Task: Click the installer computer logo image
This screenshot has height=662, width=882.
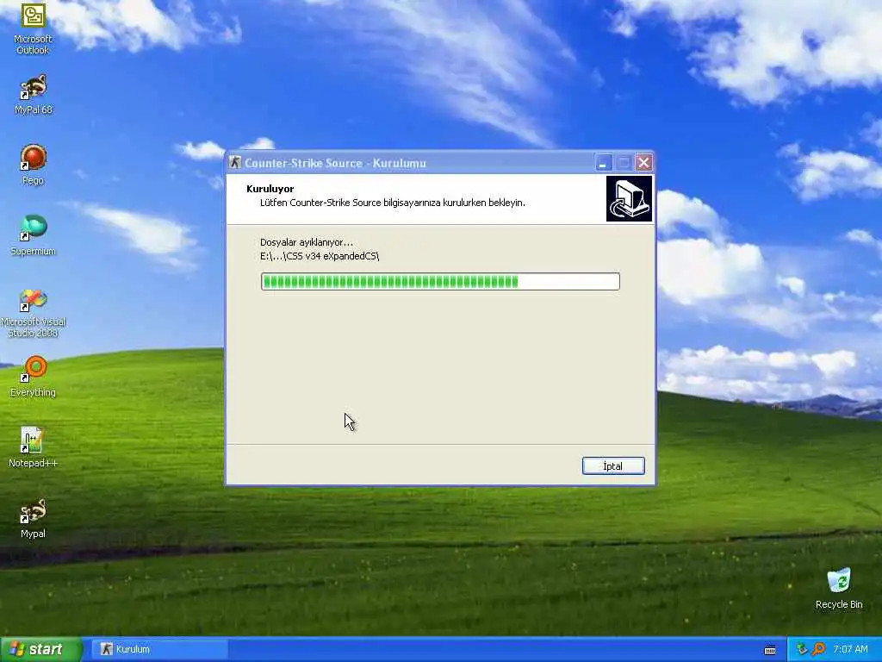Action: (x=629, y=199)
